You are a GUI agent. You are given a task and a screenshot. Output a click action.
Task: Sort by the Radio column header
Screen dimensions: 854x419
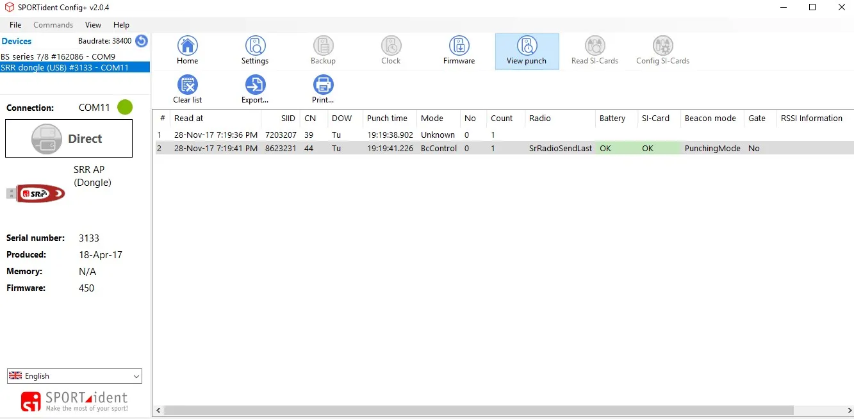560,119
